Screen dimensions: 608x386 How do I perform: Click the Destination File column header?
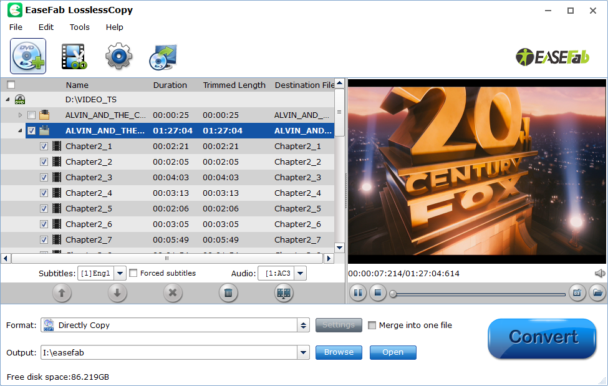point(304,85)
